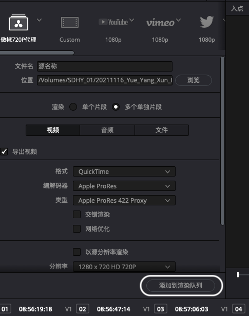Click the 入点 label header
Image resolution: width=249 pixels, height=316 pixels.
(x=237, y=8)
